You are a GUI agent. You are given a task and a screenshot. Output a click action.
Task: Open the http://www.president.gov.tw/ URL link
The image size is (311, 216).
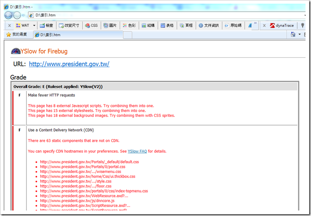pyautogui.click(x=69, y=64)
